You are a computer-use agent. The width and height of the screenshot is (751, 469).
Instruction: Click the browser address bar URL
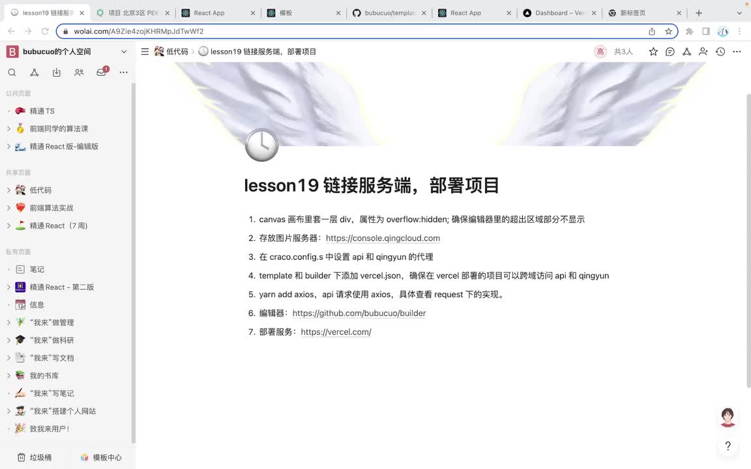[x=138, y=31]
